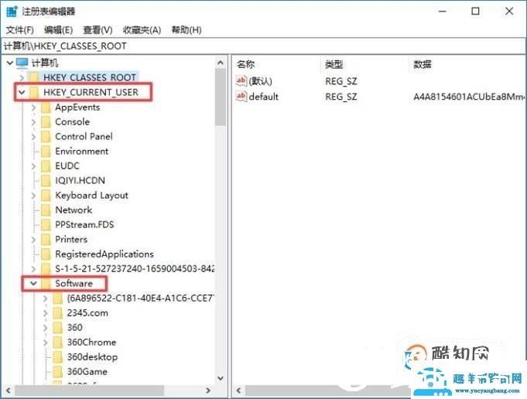This screenshot has width=527, height=399.
Task: Select the IQIYI.HCDN tree item
Action: click(80, 180)
